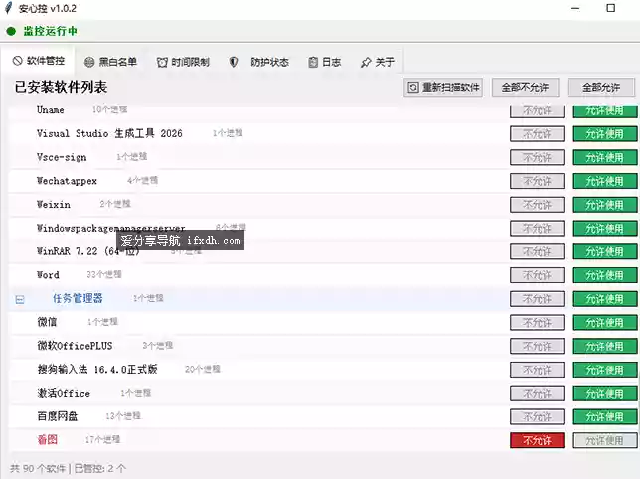Click the feather app icon in title bar
This screenshot has height=479, width=640.
[x=8, y=8]
